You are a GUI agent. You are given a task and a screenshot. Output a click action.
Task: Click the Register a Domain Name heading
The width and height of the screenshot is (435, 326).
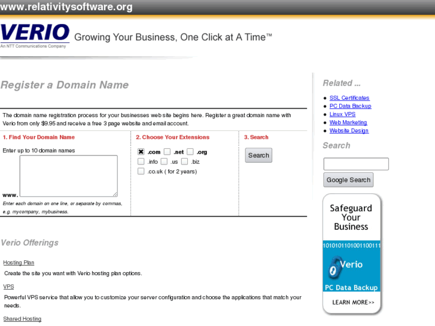point(65,85)
